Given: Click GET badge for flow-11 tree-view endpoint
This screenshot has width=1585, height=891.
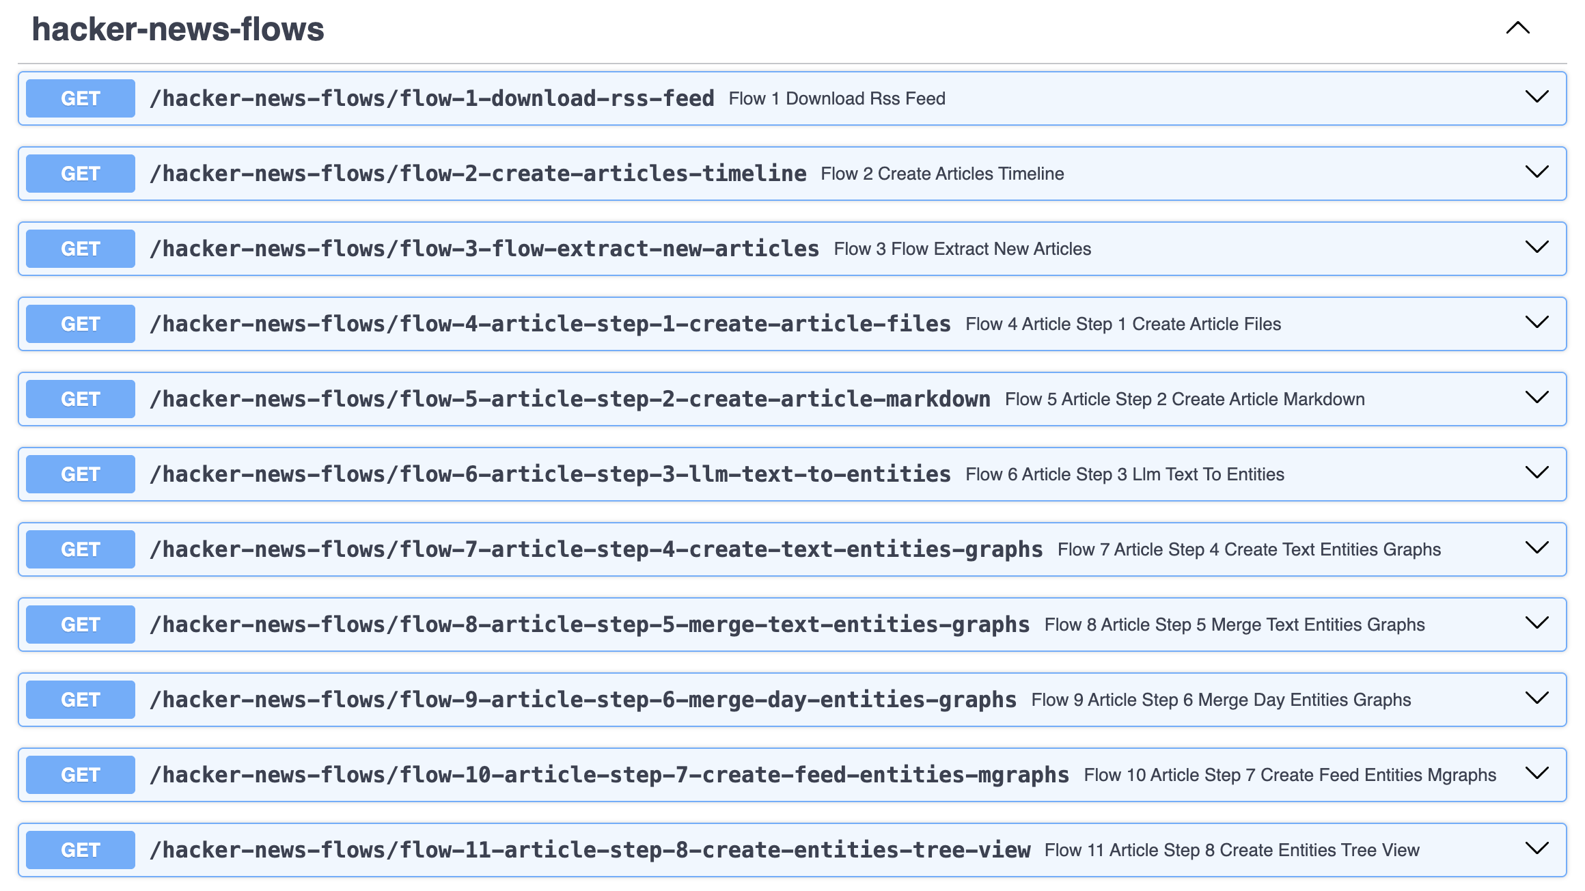Looking at the screenshot, I should [81, 850].
